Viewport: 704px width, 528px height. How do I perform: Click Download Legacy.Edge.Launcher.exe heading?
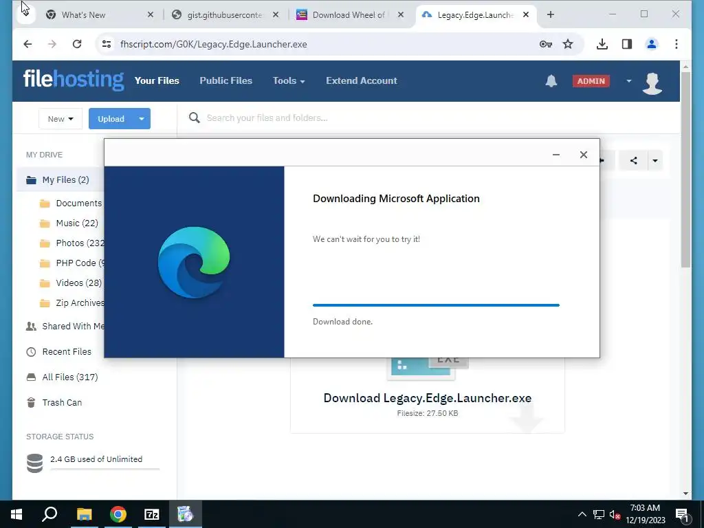tap(428, 398)
